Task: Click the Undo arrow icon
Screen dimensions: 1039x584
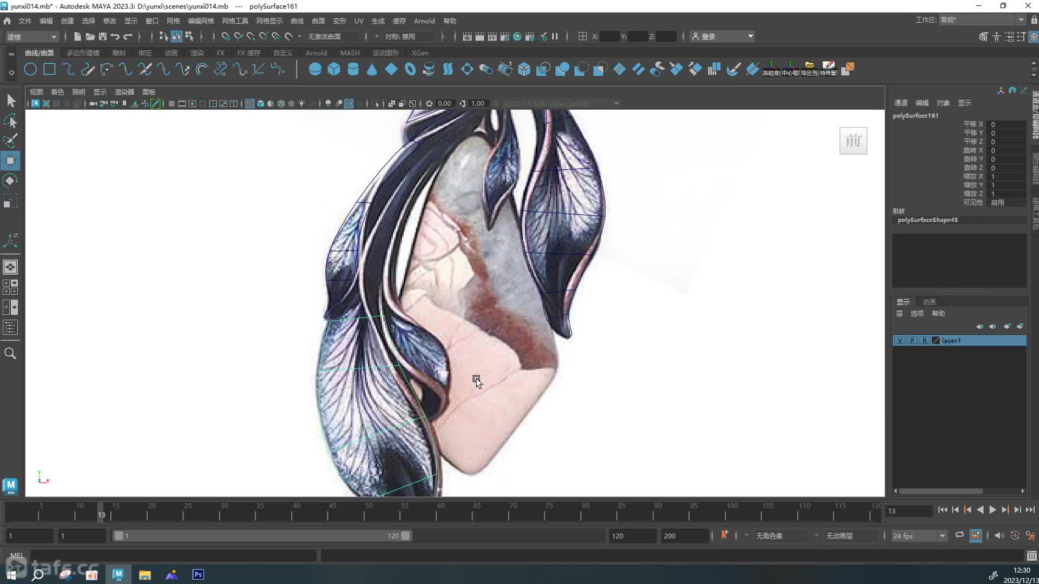Action: [x=115, y=36]
